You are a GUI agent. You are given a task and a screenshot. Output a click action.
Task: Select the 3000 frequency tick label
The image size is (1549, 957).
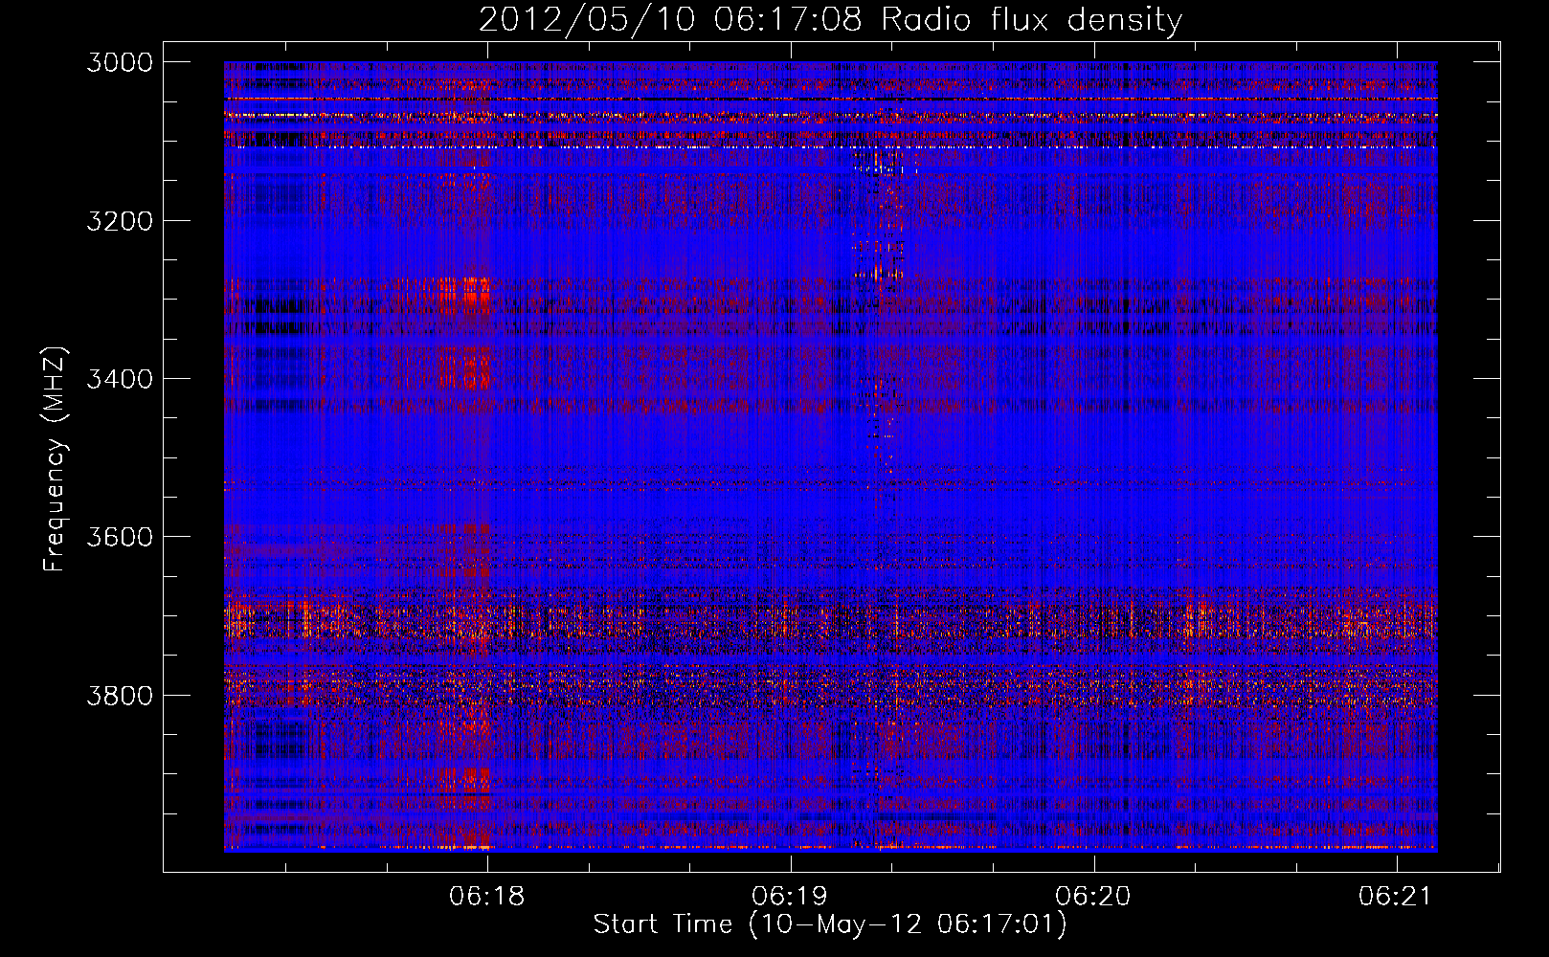[120, 62]
